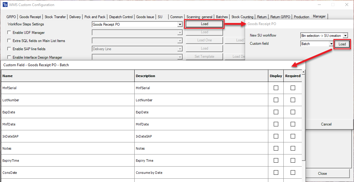Switch to the Goods Receipt tab
The height and width of the screenshot is (182, 354).
pyautogui.click(x=30, y=17)
